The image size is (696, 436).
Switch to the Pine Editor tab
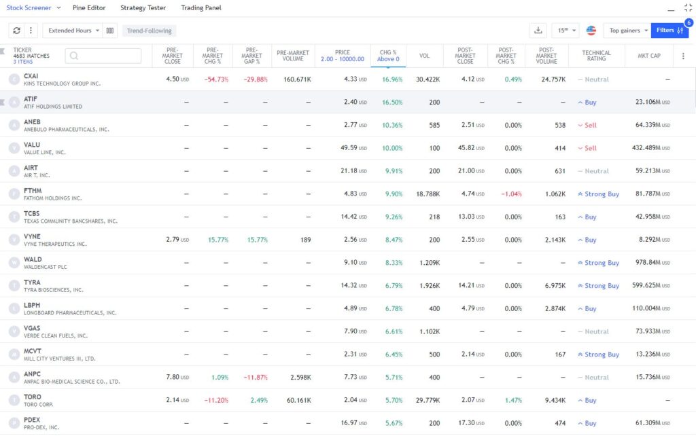(89, 7)
